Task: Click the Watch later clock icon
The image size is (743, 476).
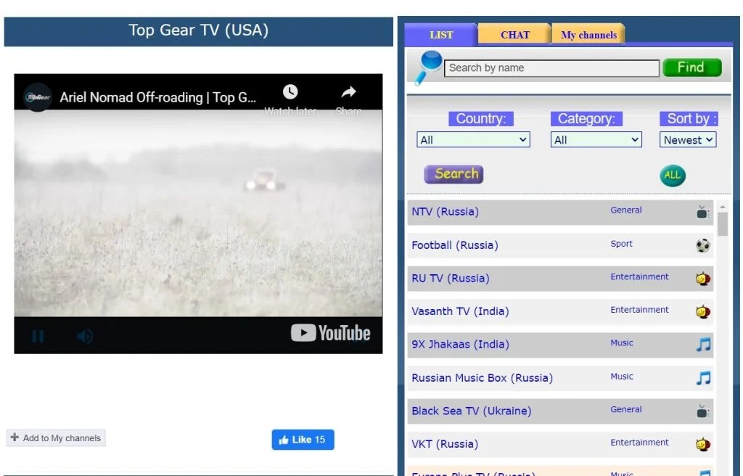Action: coord(290,91)
